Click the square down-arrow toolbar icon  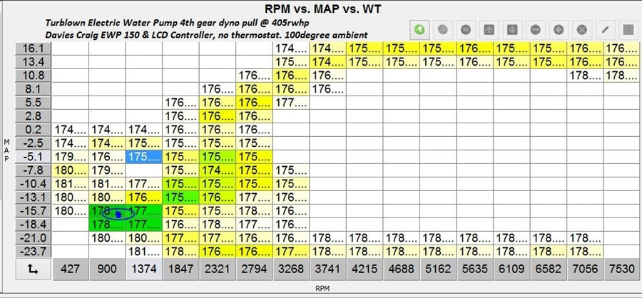pyautogui.click(x=512, y=30)
